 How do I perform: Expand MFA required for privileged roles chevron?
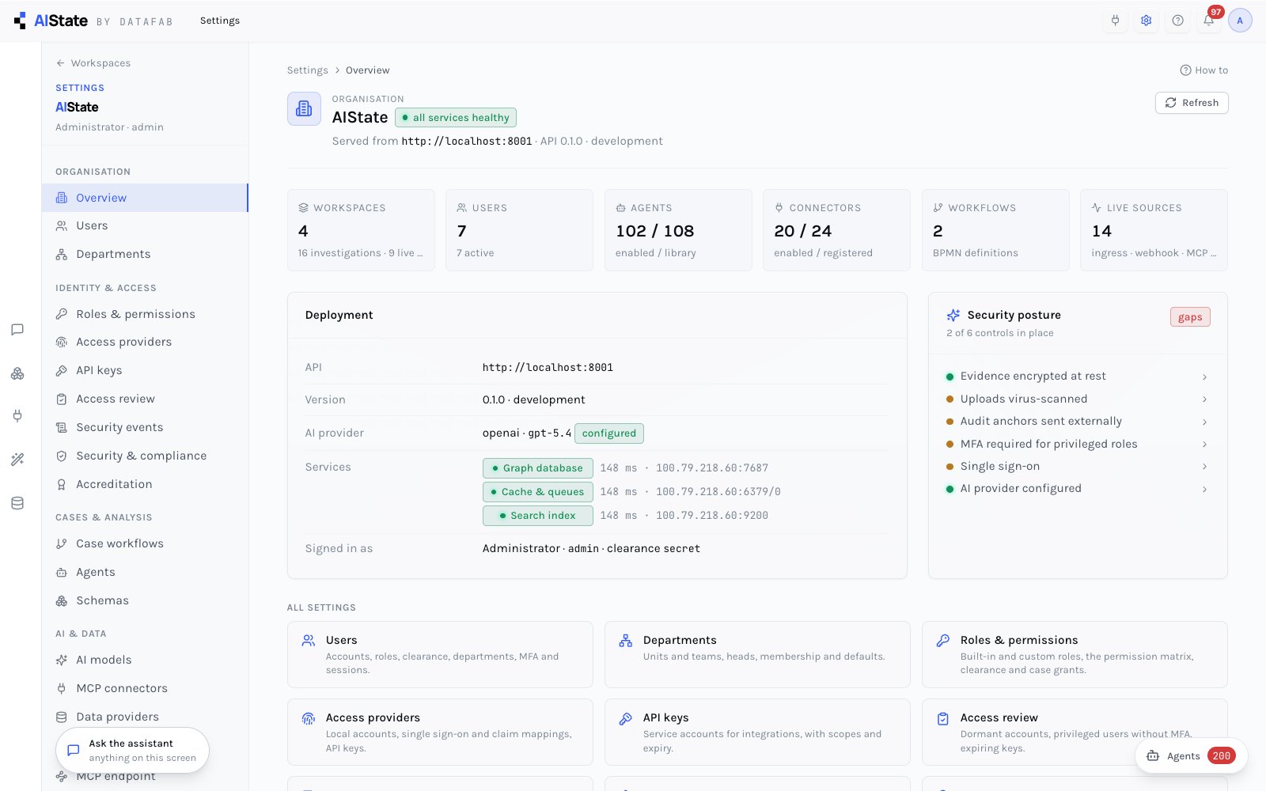tap(1204, 445)
